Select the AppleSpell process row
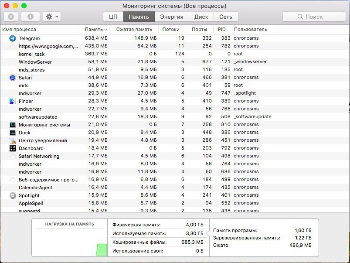 coord(175,203)
